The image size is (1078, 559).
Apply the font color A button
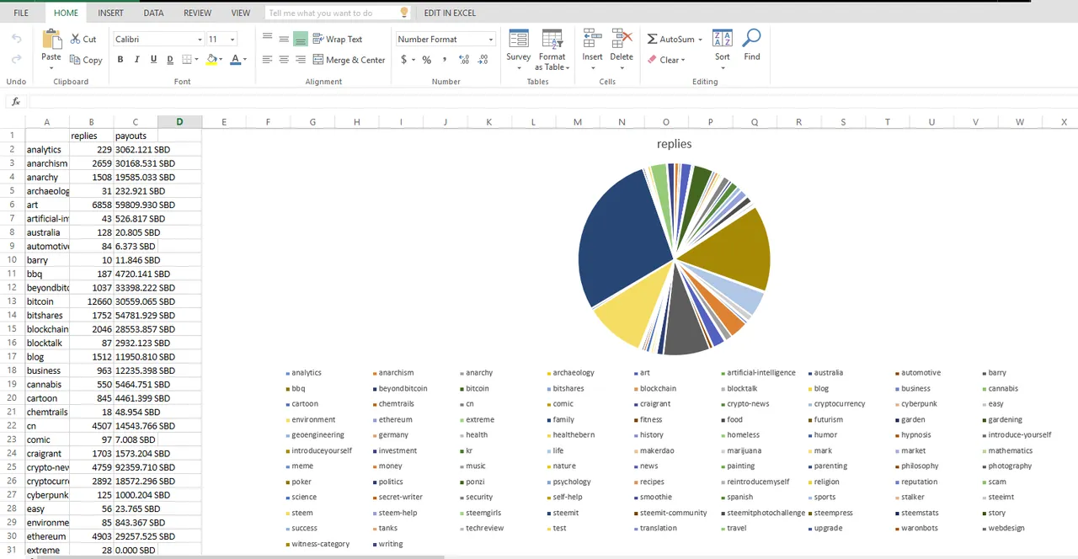(235, 60)
